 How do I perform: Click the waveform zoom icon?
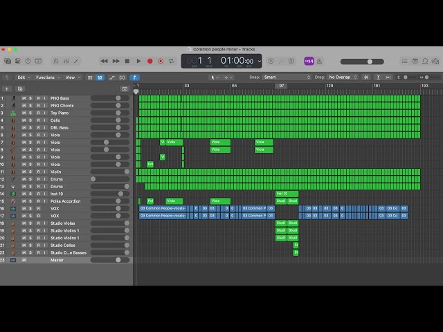[366, 77]
